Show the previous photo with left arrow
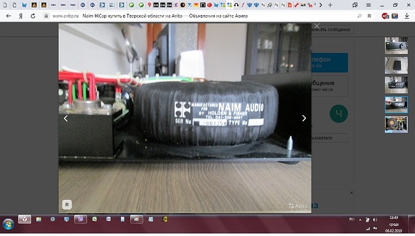This screenshot has width=415, height=236. click(66, 118)
